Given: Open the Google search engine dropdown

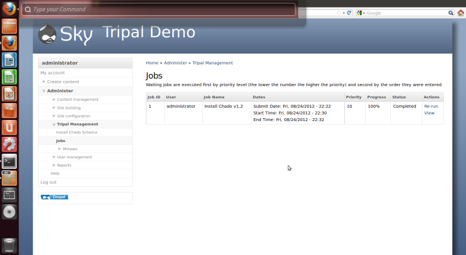Looking at the screenshot, I should (361, 13).
